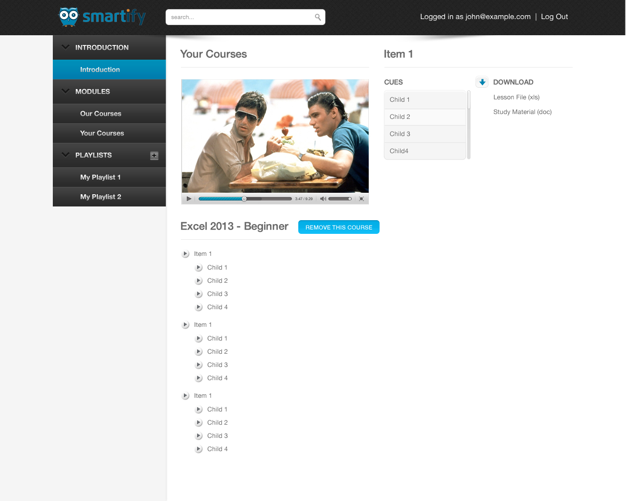This screenshot has height=501, width=626.
Task: Play Child 4 under the second Item 1
Action: pyautogui.click(x=199, y=378)
